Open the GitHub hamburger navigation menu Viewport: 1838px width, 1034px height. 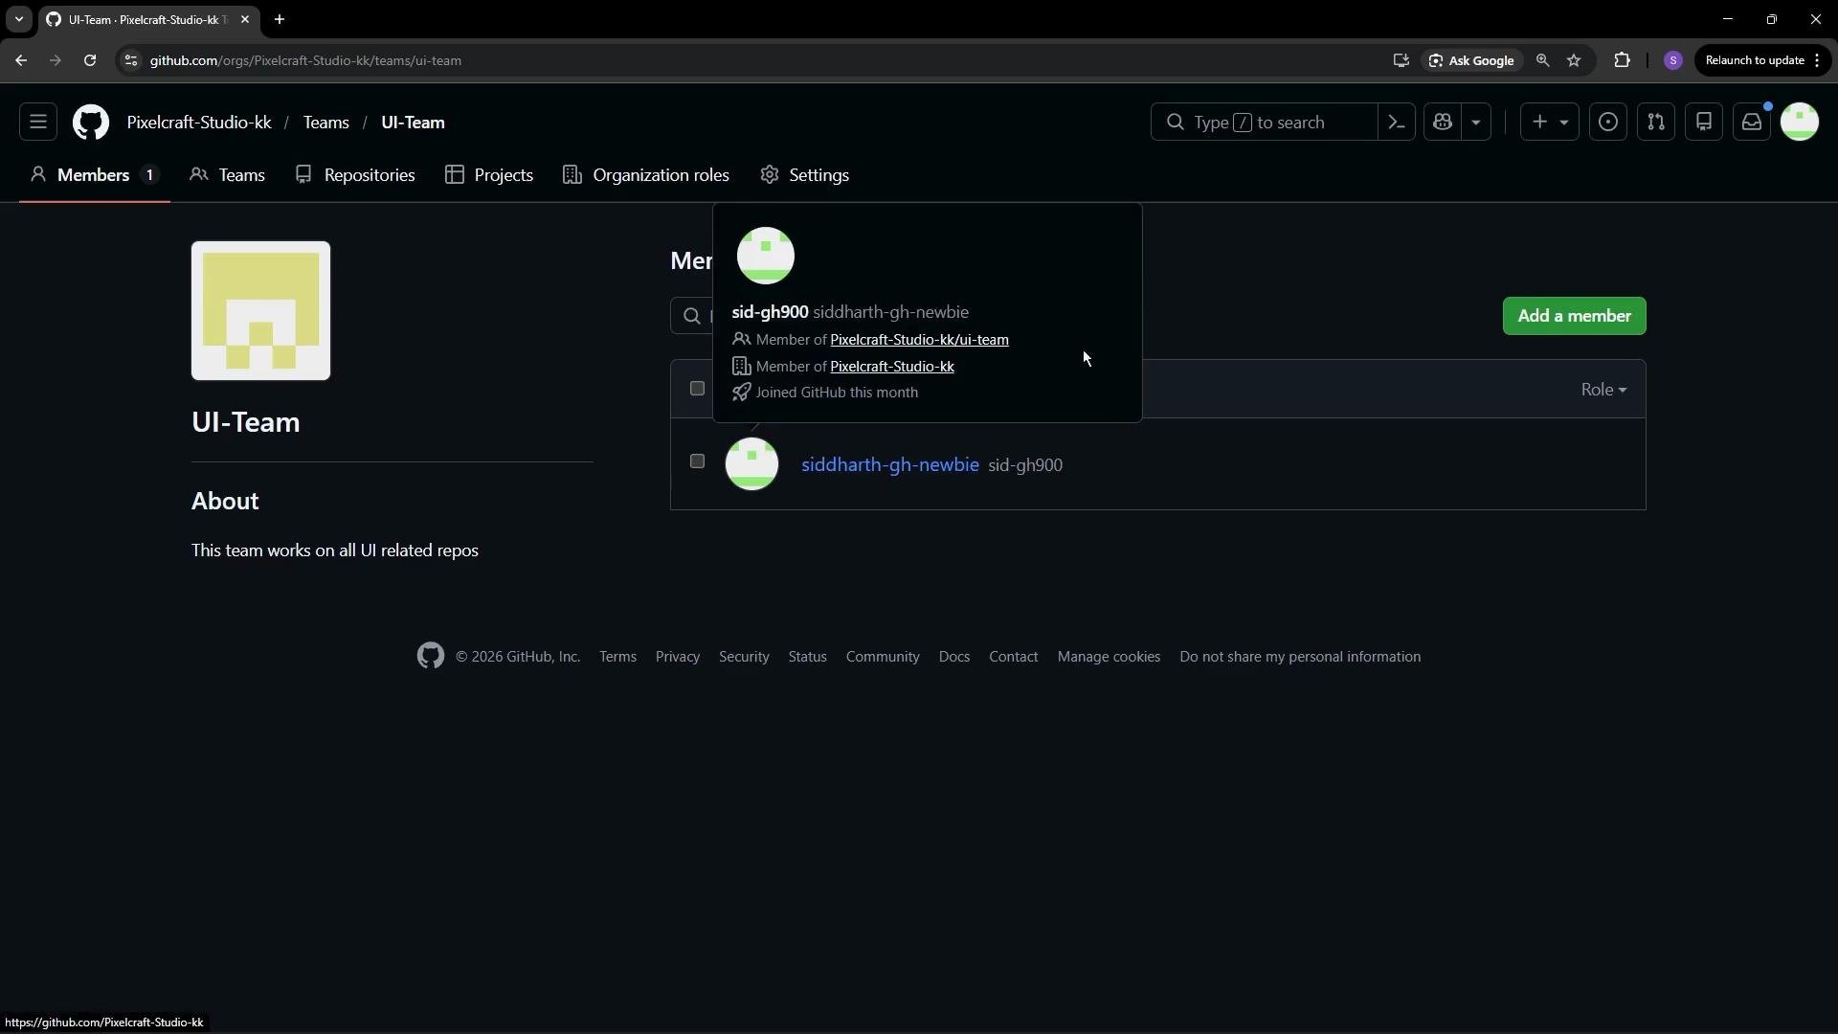[x=38, y=123]
